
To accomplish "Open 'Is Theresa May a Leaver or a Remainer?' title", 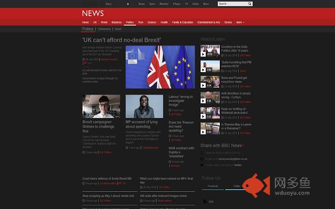I will coord(236,126).
